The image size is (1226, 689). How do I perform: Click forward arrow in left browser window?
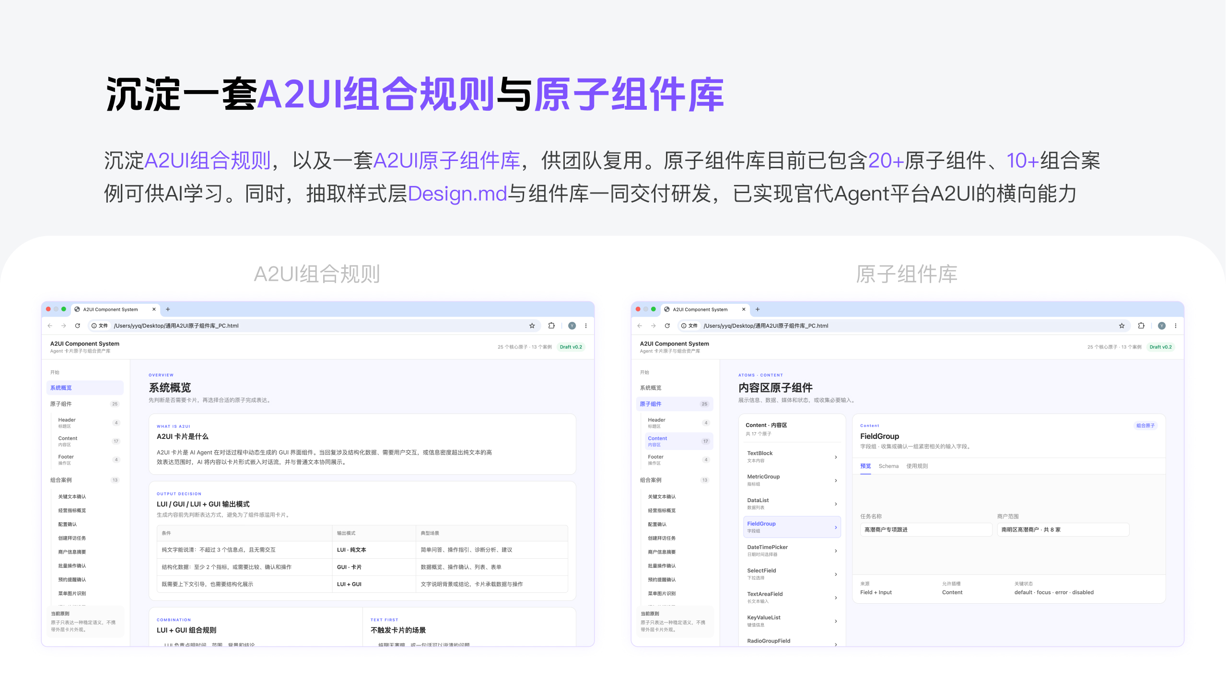(x=64, y=326)
